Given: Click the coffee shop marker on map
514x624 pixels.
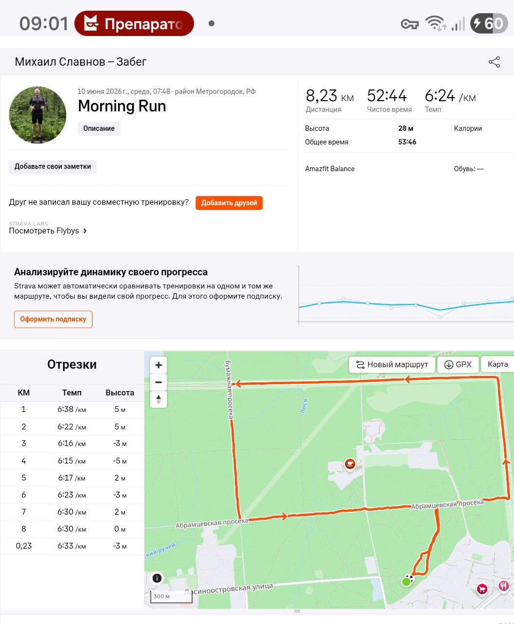Looking at the screenshot, I should (x=350, y=464).
